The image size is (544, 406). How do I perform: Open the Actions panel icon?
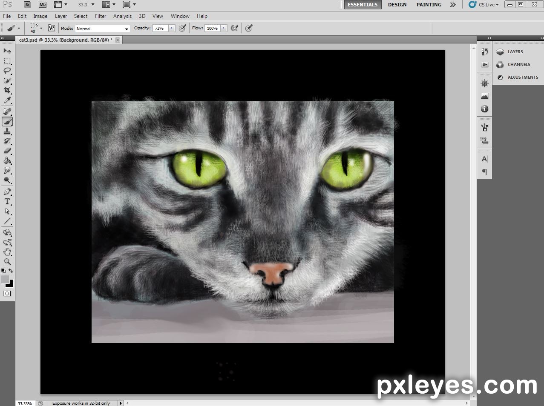[x=484, y=65]
